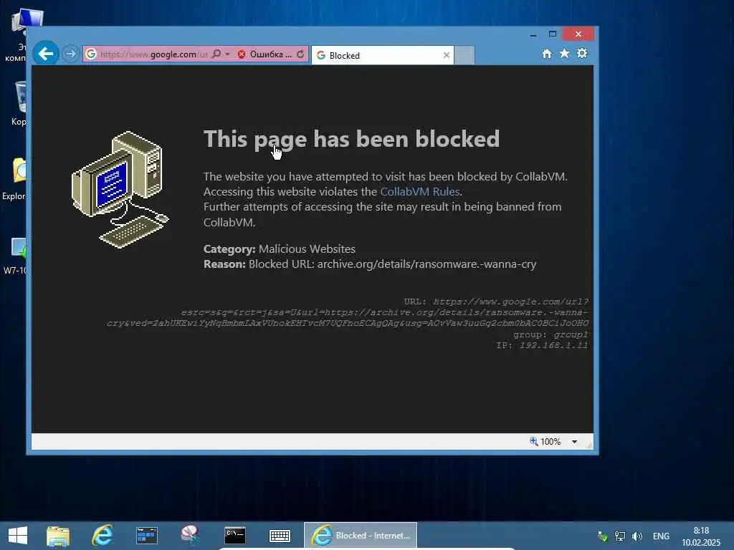This screenshot has width=734, height=550.
Task: Click the safely remove hardware tray icon
Action: 602,536
